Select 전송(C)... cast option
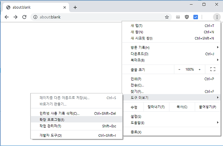The width and height of the screenshot is (223, 146). point(171,85)
